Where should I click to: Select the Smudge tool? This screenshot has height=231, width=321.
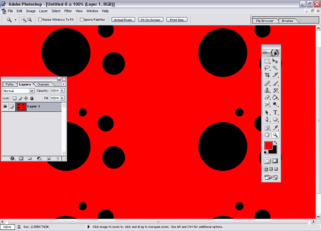tap(267, 104)
